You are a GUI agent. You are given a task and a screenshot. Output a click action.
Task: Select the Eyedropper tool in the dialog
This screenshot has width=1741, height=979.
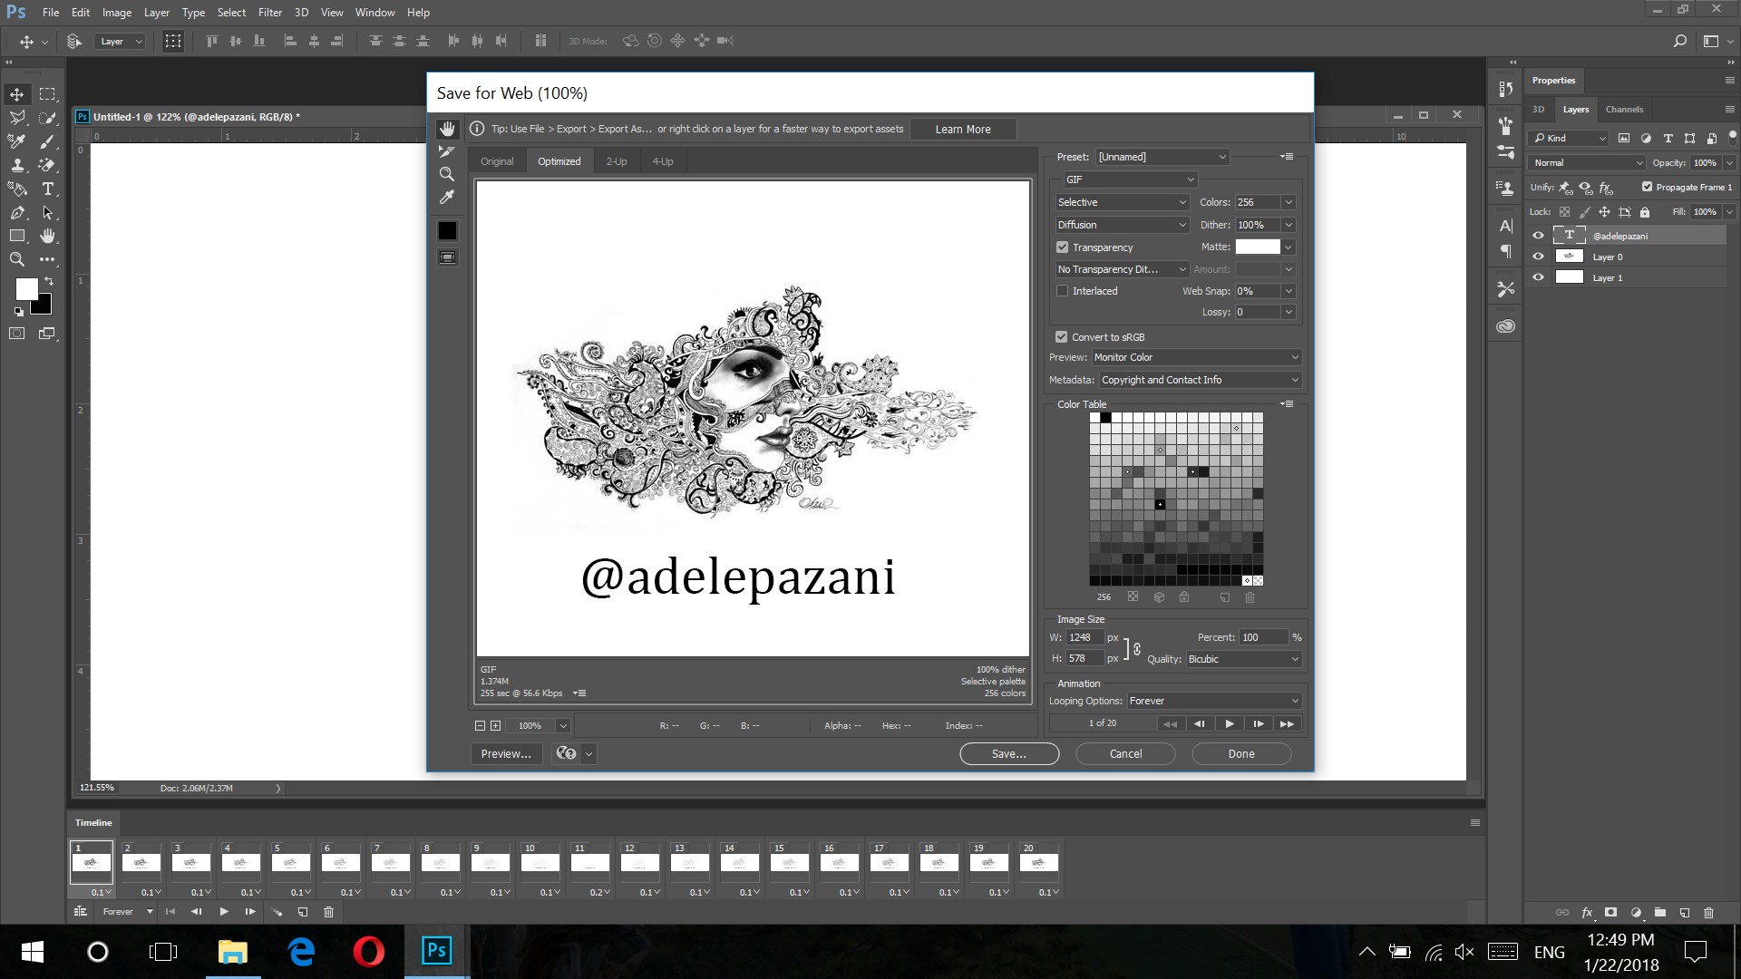[x=447, y=197]
